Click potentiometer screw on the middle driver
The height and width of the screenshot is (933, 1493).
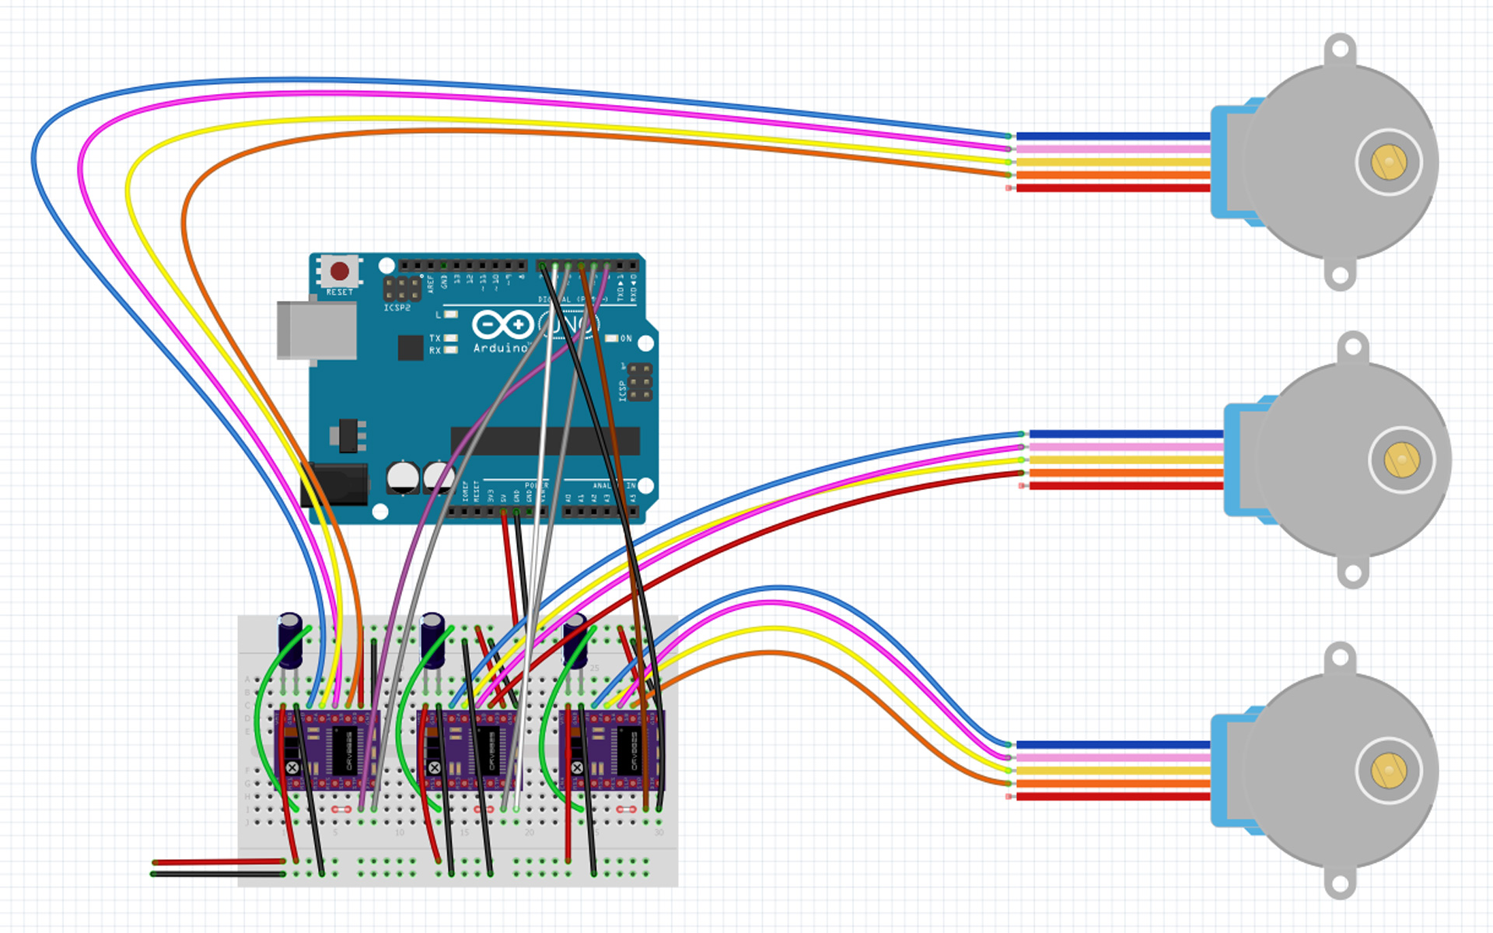pyautogui.click(x=435, y=767)
